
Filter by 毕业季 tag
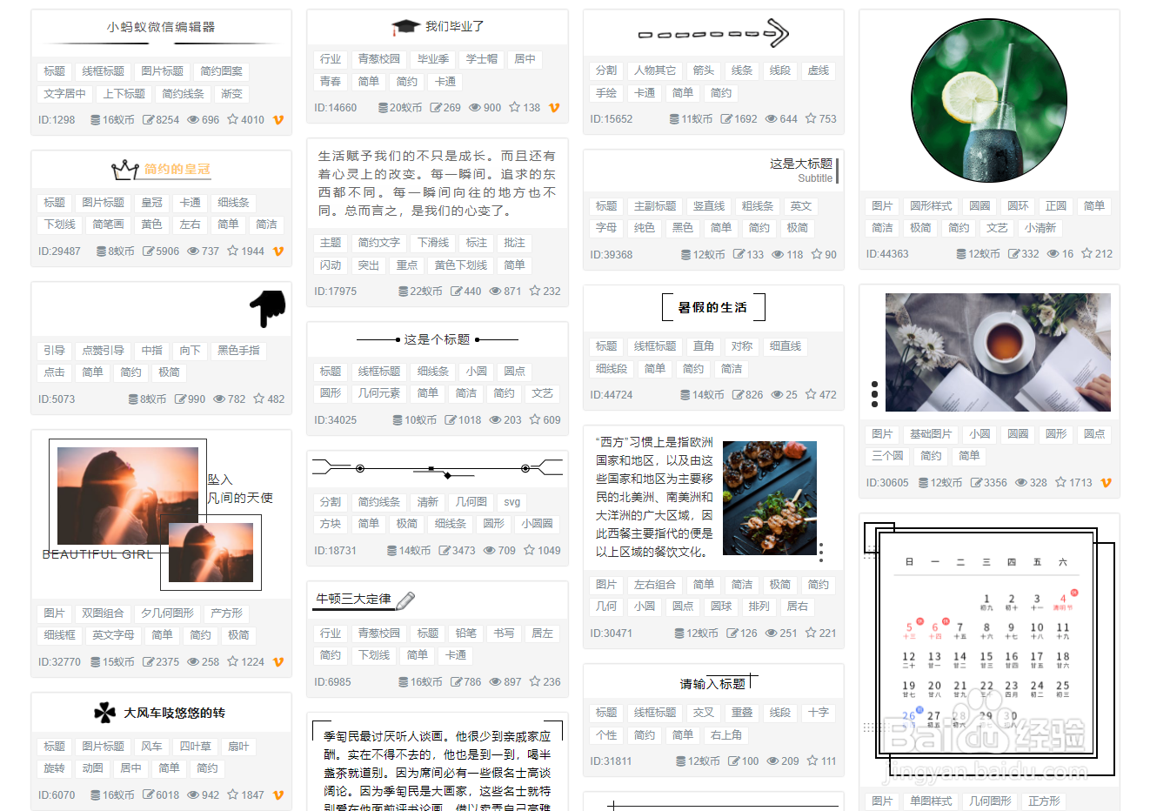[433, 59]
